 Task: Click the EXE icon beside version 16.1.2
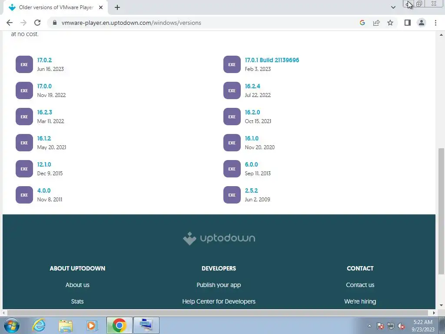[24, 143]
